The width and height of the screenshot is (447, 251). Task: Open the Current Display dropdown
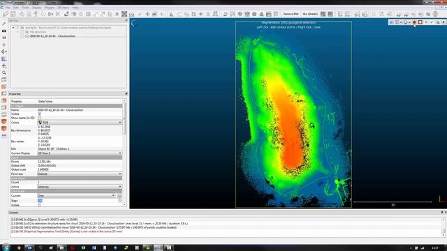(x=80, y=153)
